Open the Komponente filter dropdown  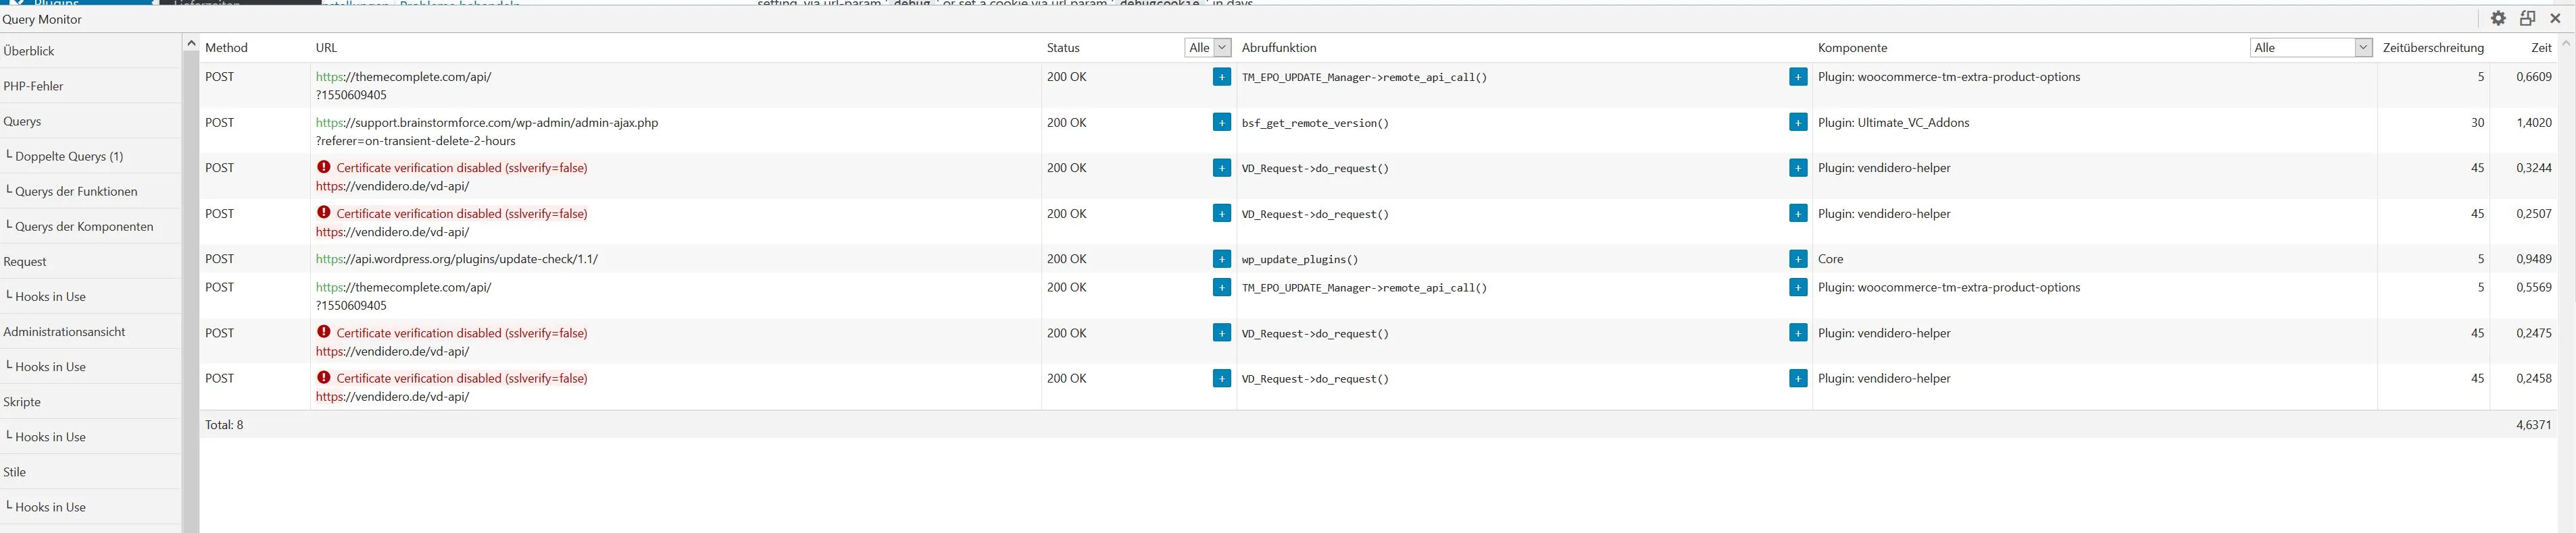point(2311,47)
